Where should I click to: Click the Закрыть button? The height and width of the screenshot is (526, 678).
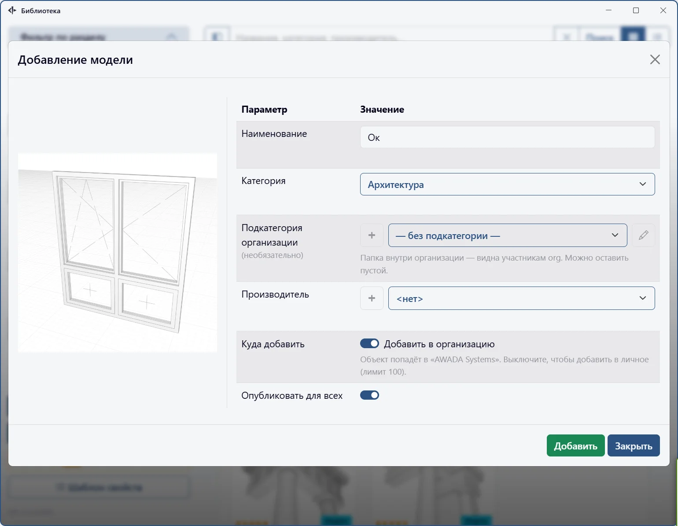634,445
